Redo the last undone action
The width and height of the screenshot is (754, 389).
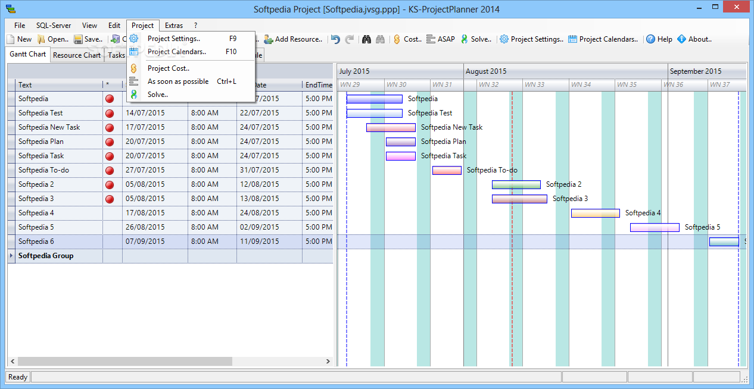coord(350,39)
